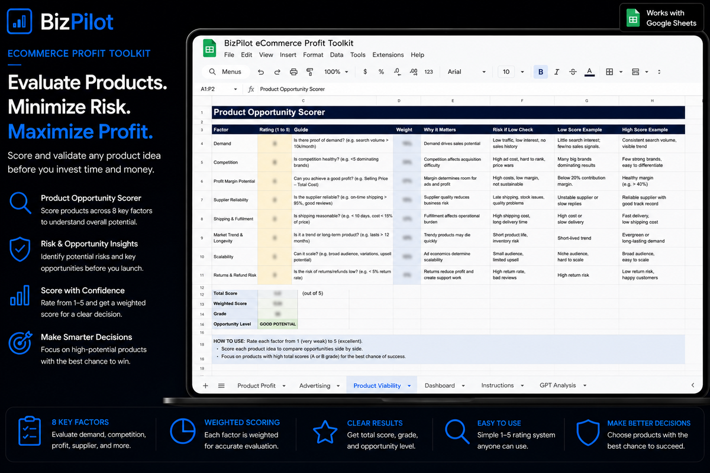Open the font size dropdown arrow
This screenshot has width=710, height=473.
(522, 72)
